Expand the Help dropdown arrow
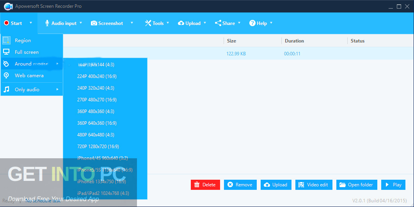 pos(271,23)
